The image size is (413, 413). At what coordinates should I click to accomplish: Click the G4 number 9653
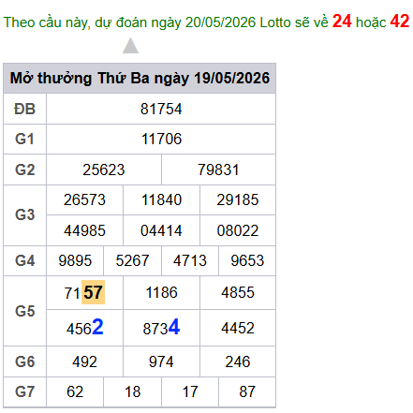coord(247,260)
